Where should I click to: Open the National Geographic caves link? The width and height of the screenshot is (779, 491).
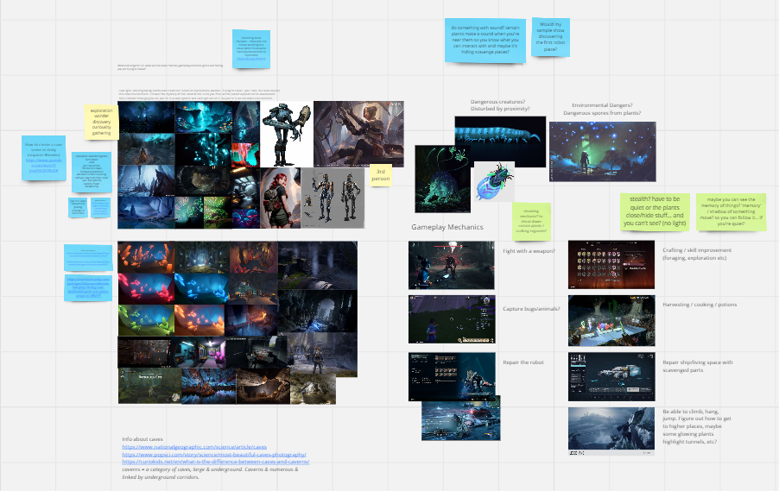tap(194, 447)
